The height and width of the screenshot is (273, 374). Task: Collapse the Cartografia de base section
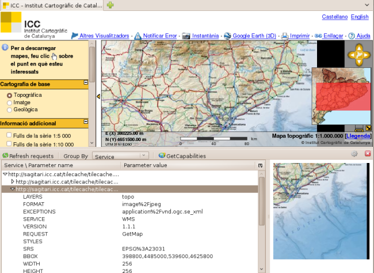(86, 83)
